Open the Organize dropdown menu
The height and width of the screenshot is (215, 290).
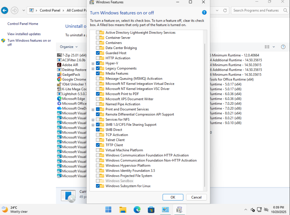click(69, 47)
